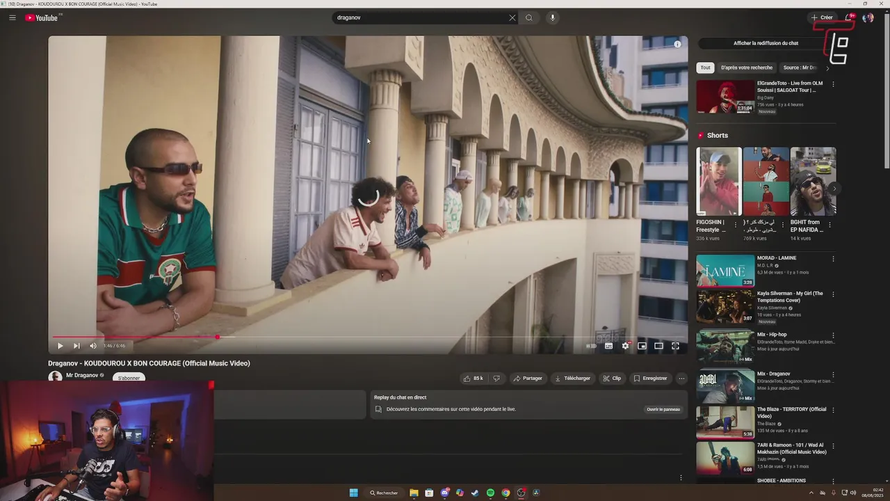890x501 pixels.
Task: Open 7ARI & Ramoon - 101 video
Action: [725, 458]
